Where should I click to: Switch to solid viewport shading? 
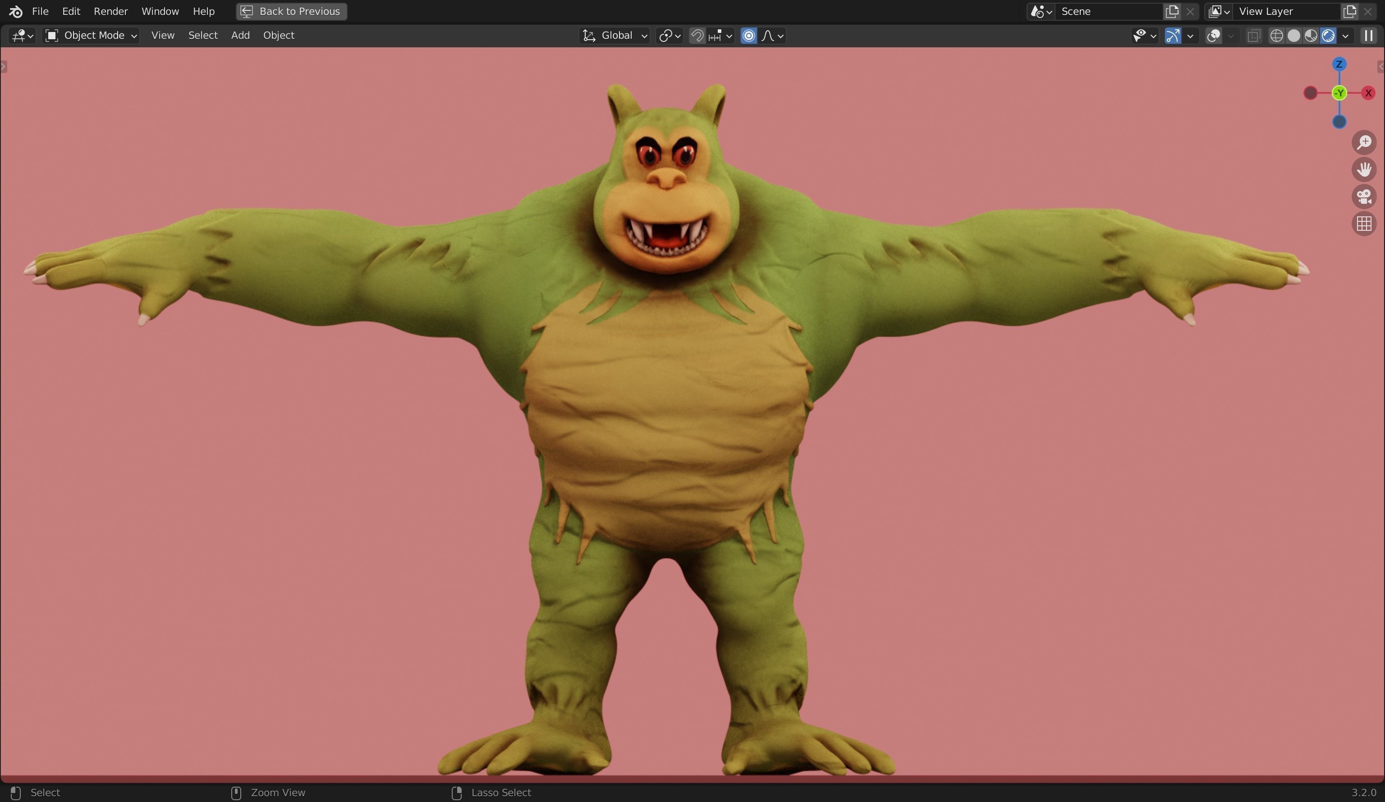1294,36
